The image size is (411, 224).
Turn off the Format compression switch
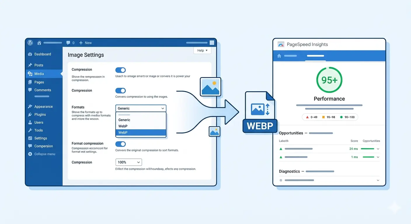pyautogui.click(x=121, y=144)
